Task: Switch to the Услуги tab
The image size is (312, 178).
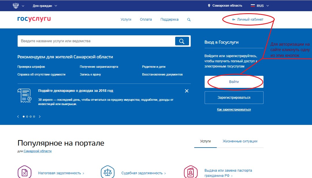Action: pos(205,141)
